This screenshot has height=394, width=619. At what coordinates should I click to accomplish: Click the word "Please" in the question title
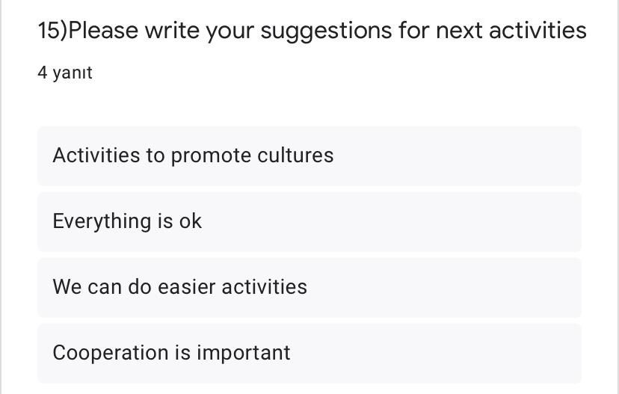tap(103, 31)
